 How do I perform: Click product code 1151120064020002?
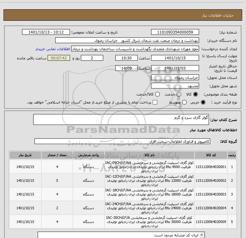[211, 180]
